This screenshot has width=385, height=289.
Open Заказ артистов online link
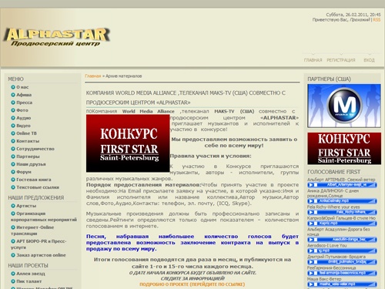41,255
